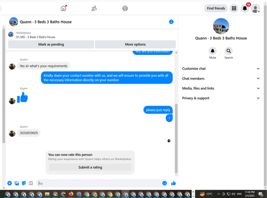Click Quann's avatar beside the requirements message

click(x=12, y=67)
